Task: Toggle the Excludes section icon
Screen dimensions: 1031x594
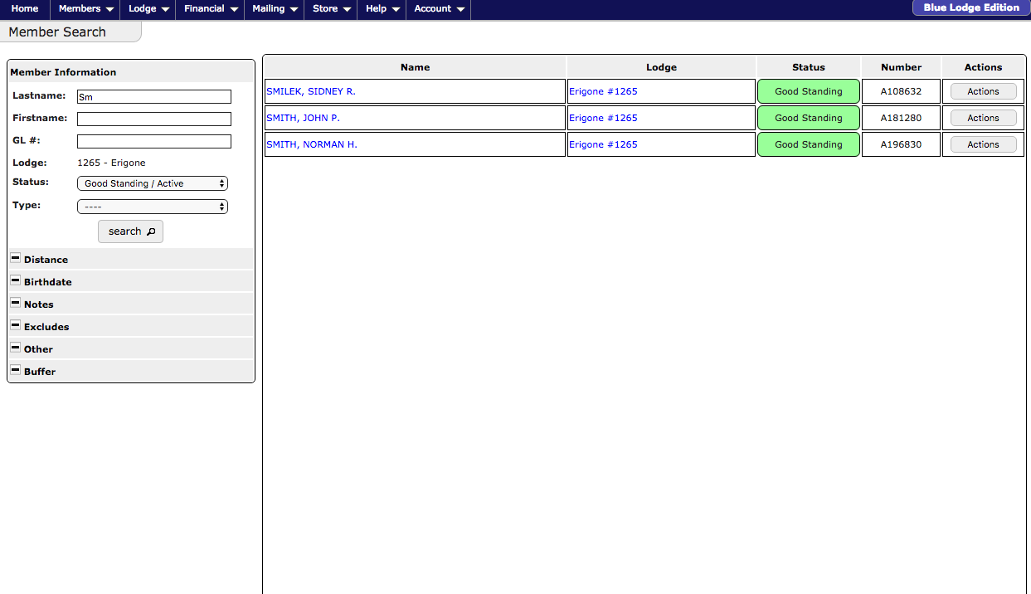Action: 15,326
